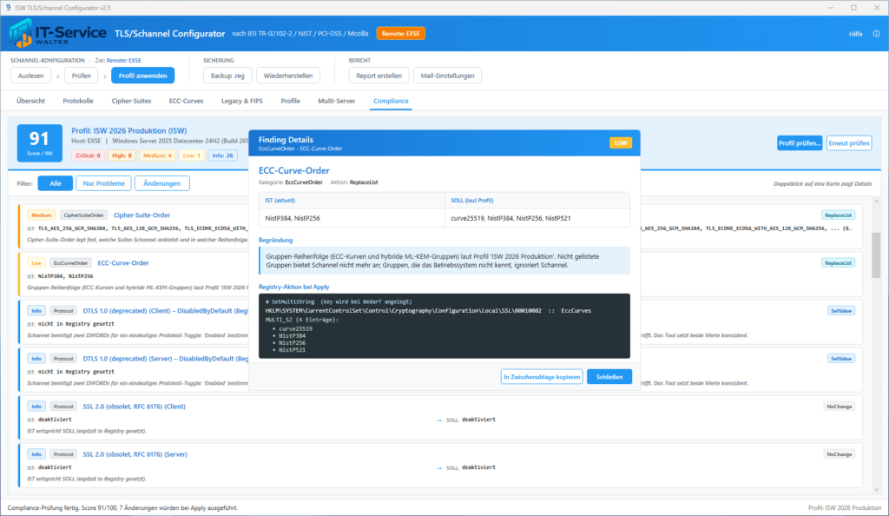Select the Alle filter

(x=55, y=183)
